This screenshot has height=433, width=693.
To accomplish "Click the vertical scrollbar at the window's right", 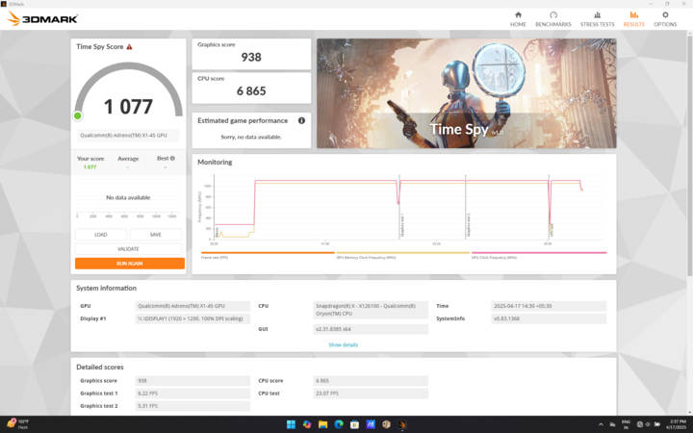I will (x=690, y=155).
